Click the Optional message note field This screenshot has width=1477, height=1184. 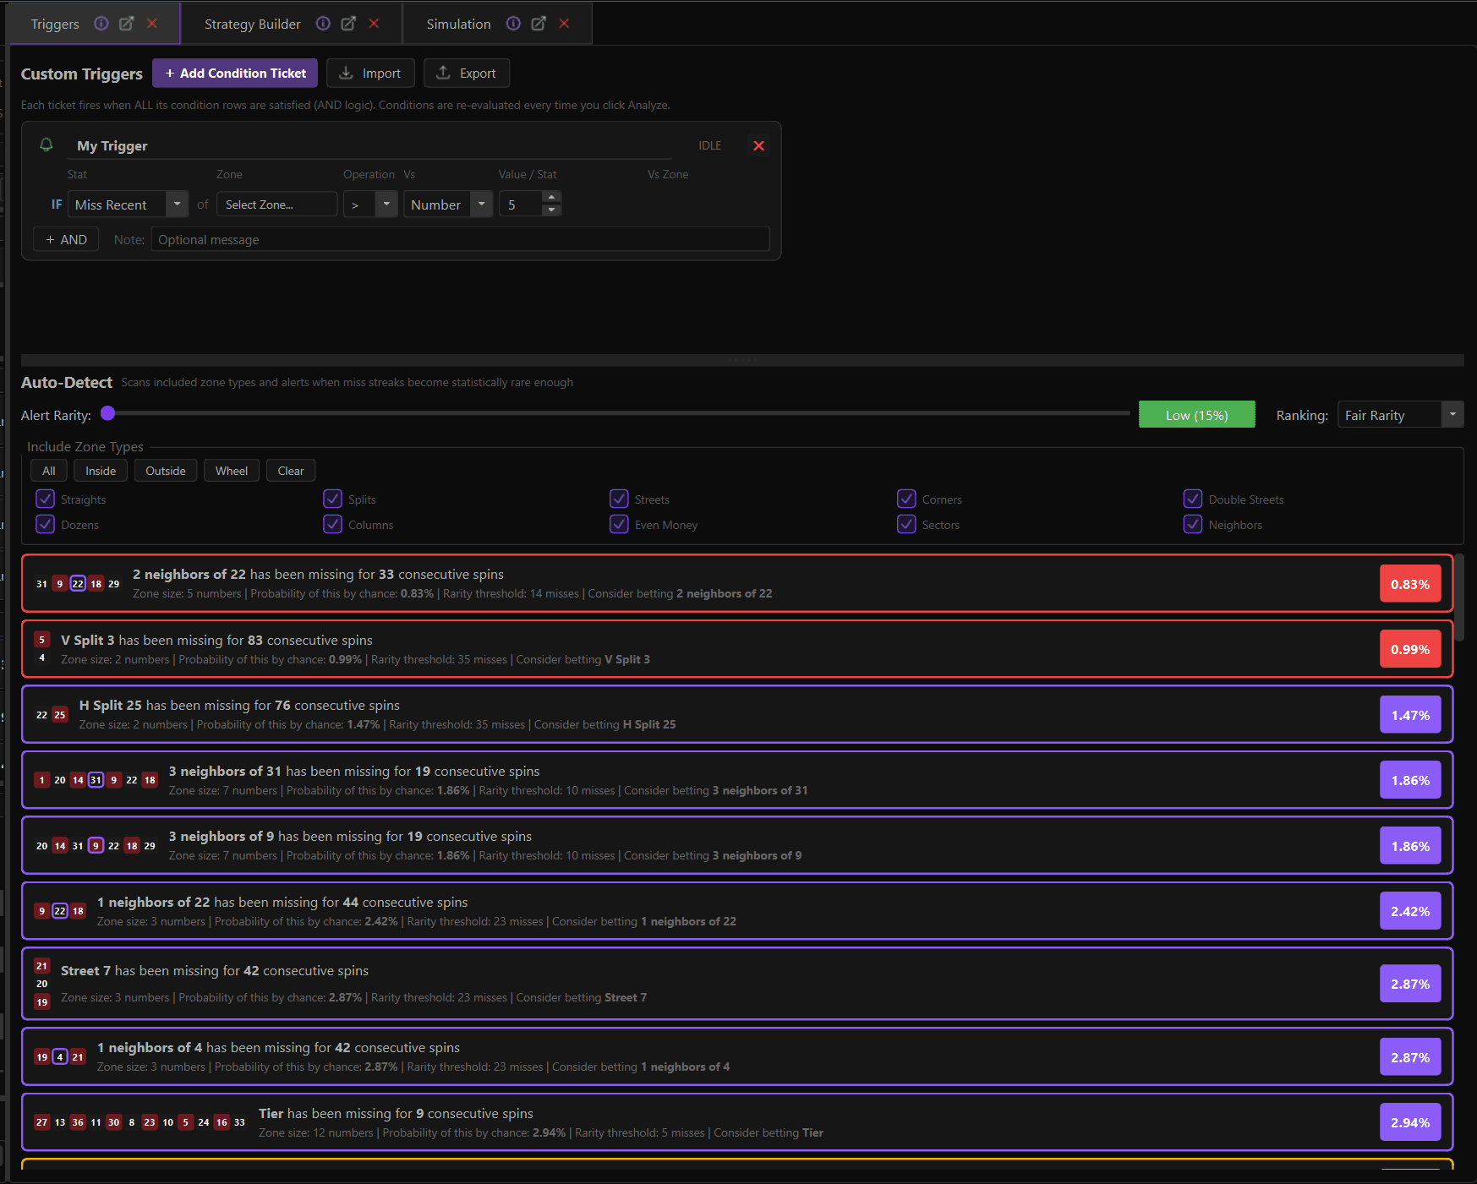pos(460,239)
